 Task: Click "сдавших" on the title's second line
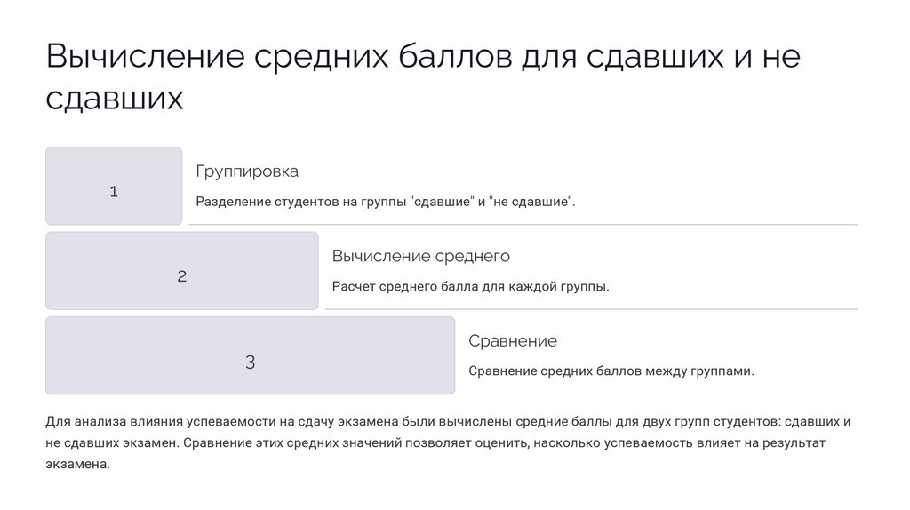click(115, 98)
